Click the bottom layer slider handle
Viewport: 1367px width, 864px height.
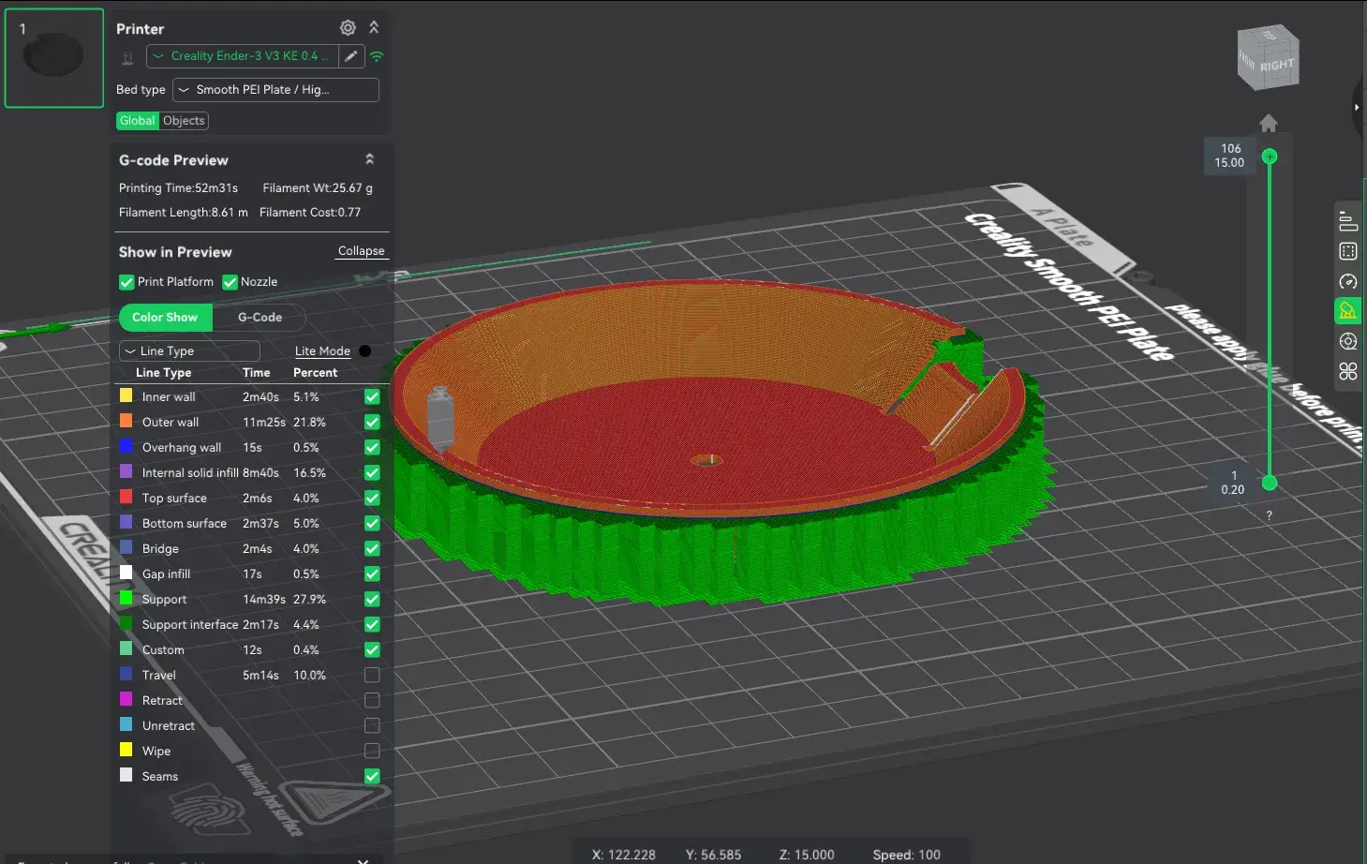pyautogui.click(x=1270, y=483)
